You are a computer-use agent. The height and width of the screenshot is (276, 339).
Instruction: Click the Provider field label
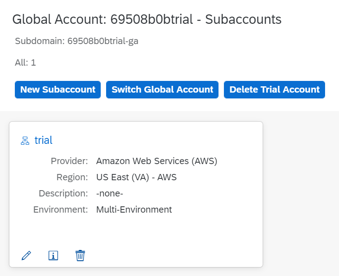click(x=69, y=161)
